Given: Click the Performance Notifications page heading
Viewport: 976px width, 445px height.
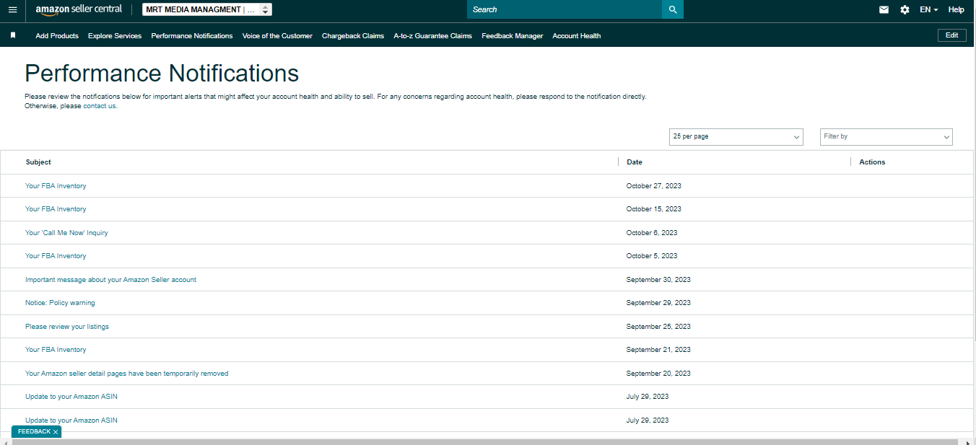Looking at the screenshot, I should pyautogui.click(x=162, y=73).
